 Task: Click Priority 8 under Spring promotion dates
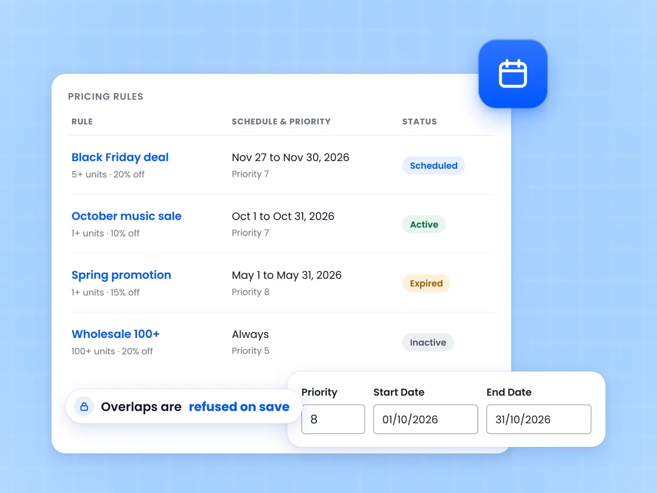point(251,292)
